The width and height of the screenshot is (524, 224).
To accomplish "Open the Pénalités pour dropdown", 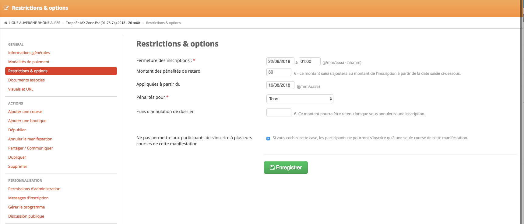I will point(300,99).
